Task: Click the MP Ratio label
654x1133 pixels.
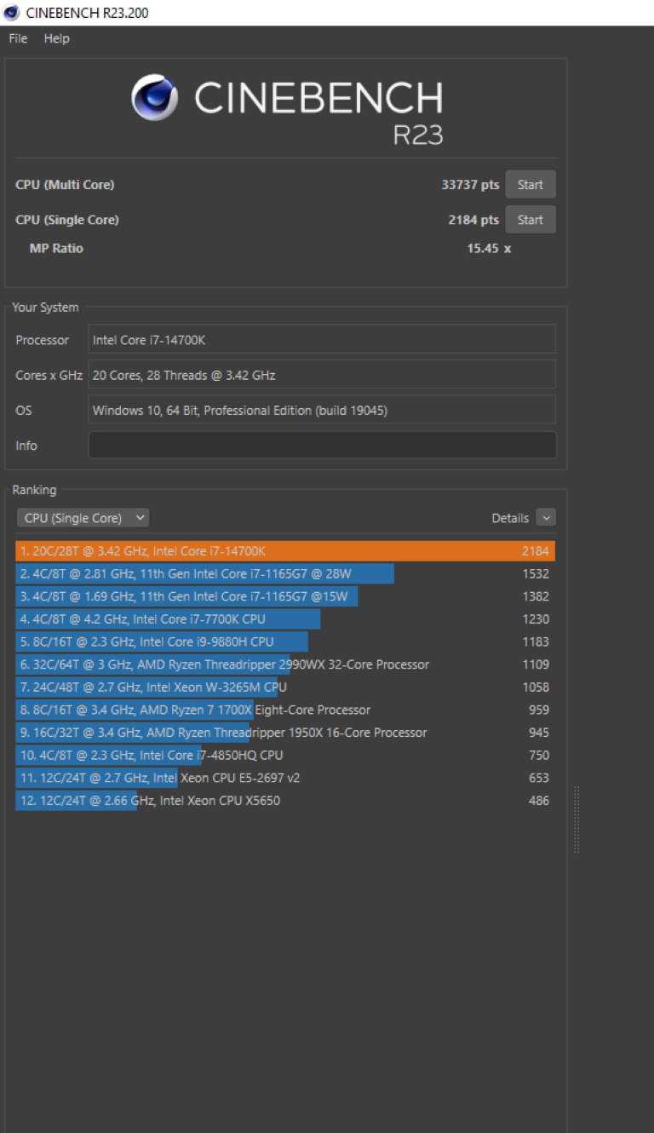Action: click(56, 248)
